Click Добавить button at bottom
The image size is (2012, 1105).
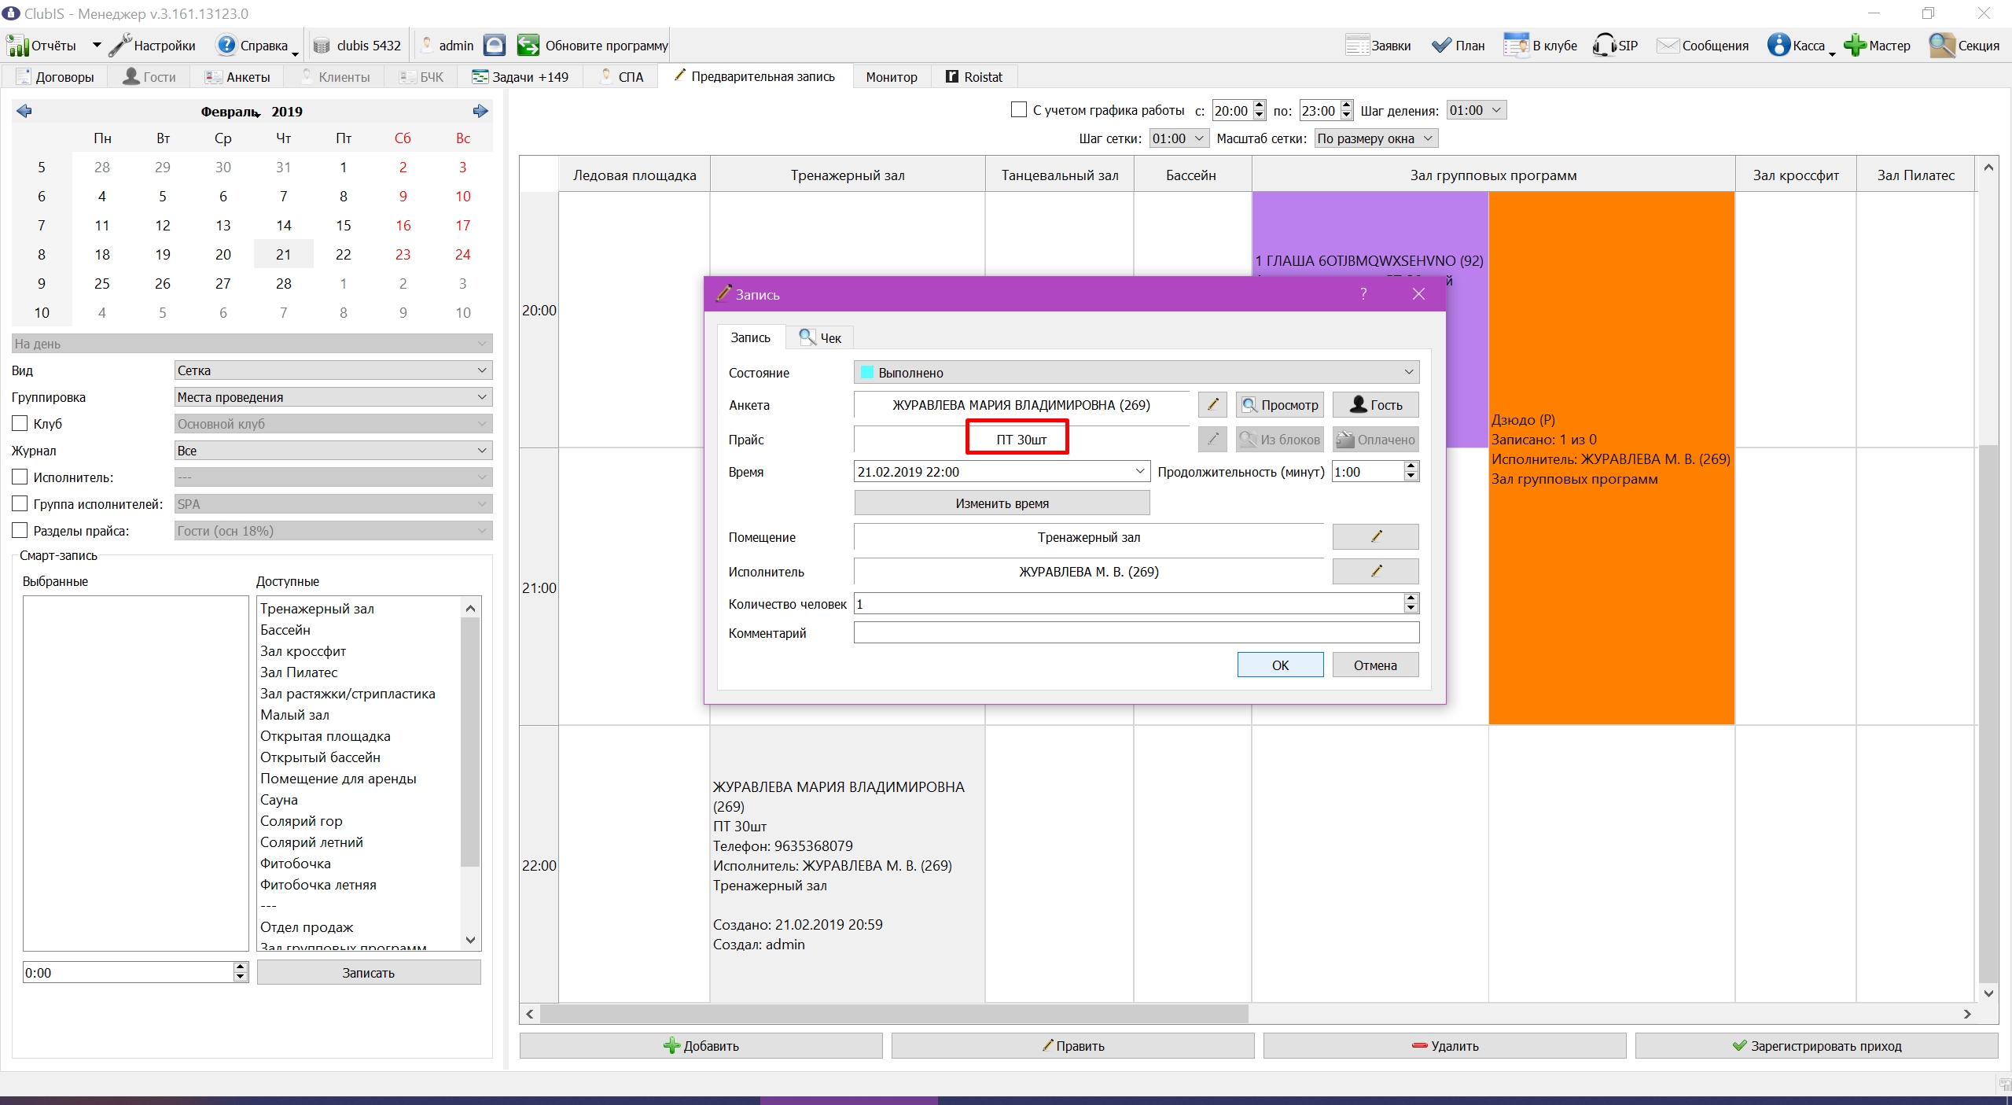click(701, 1046)
